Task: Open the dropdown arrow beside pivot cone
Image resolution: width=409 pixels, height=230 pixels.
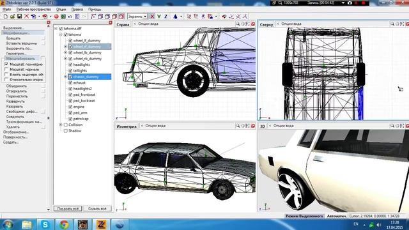Action: 181,17
